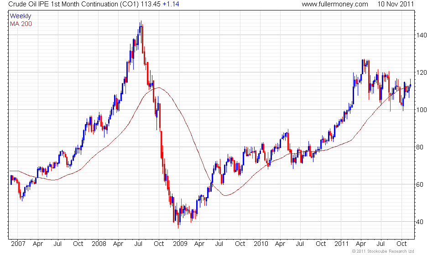Screen dimensions: 438x255
Task: Click the 140 price axis label
Action: pos(421,35)
